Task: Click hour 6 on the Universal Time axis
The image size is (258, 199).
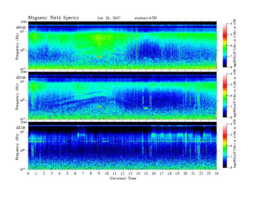Action: coord(75,173)
